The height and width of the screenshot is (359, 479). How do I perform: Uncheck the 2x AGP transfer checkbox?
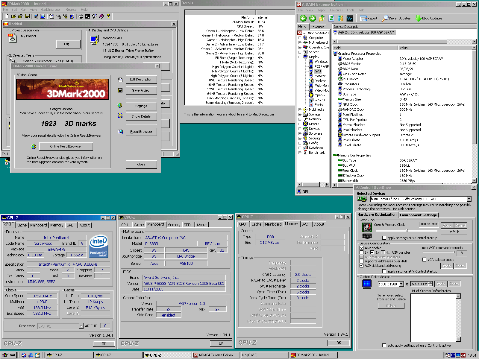coord(372,252)
